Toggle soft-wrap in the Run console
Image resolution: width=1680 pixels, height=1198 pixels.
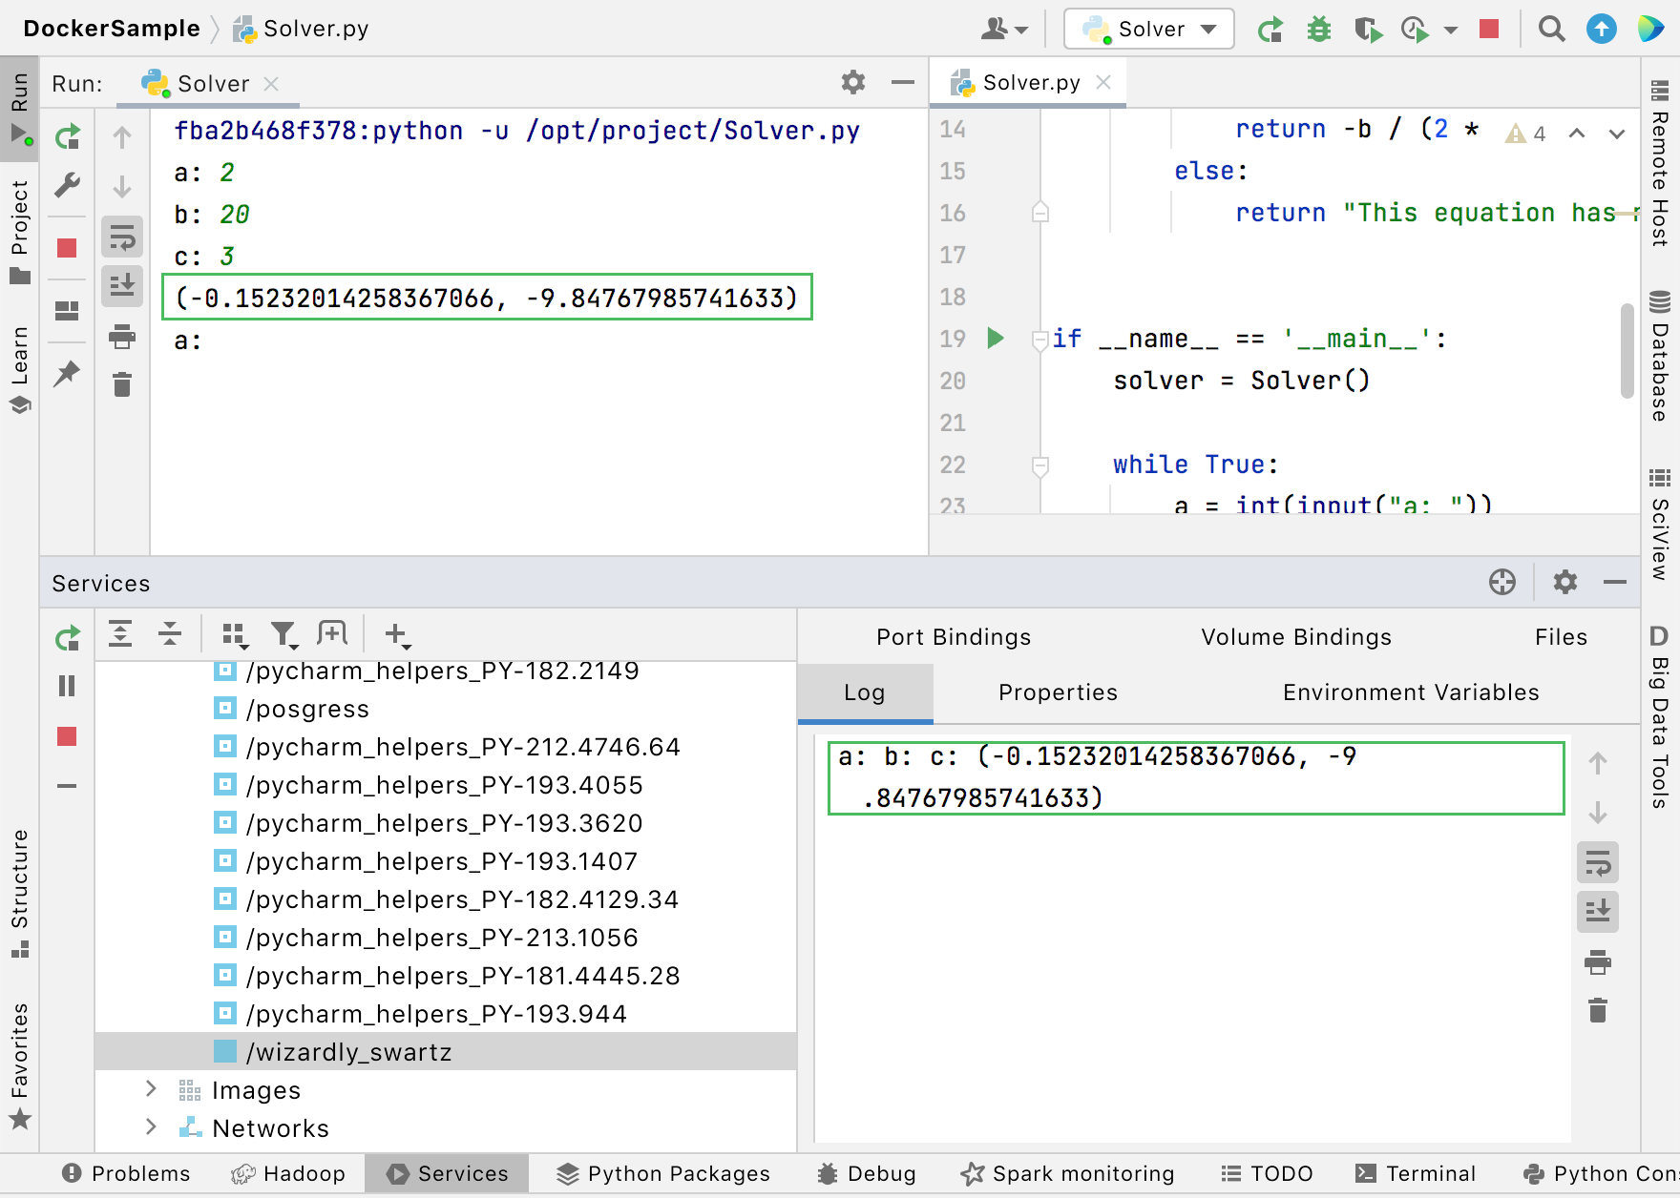[121, 236]
